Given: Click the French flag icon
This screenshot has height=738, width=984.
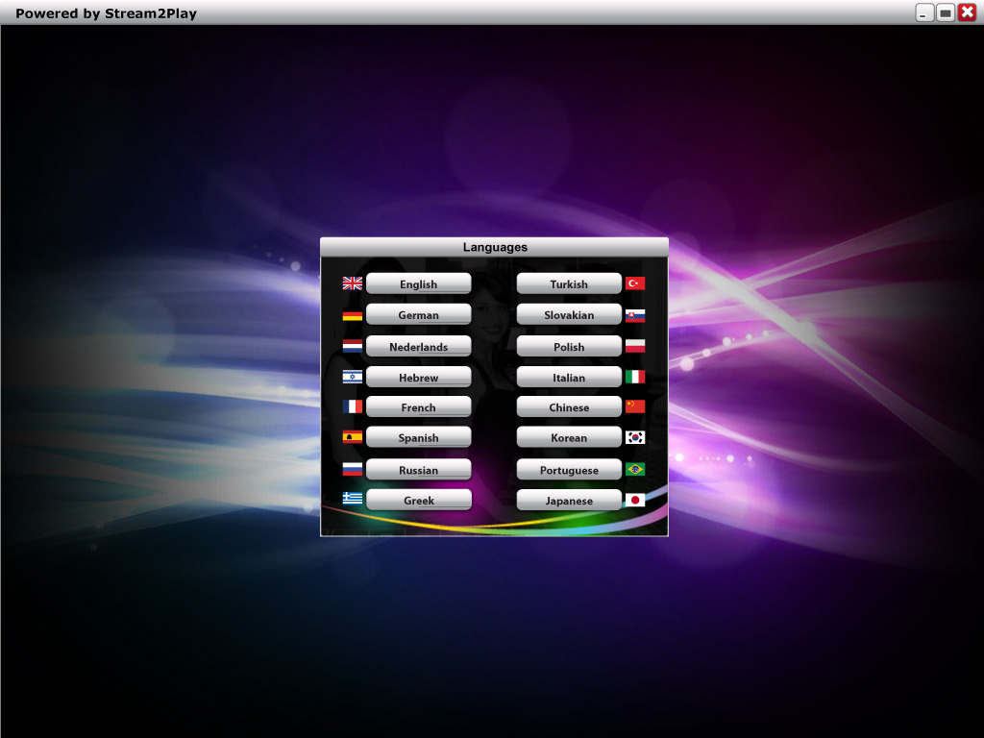Looking at the screenshot, I should pos(352,406).
